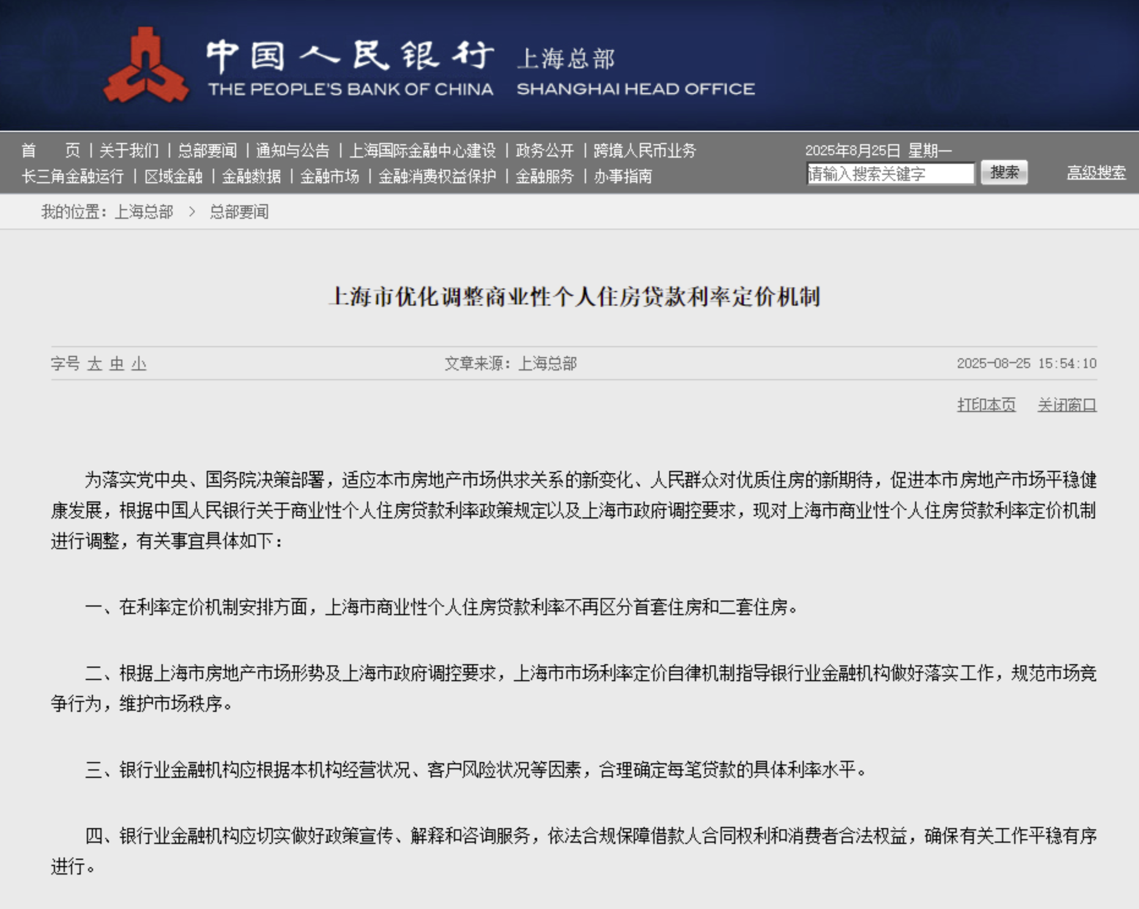Click 总部要闻 in the breadcrumb

tap(239, 212)
